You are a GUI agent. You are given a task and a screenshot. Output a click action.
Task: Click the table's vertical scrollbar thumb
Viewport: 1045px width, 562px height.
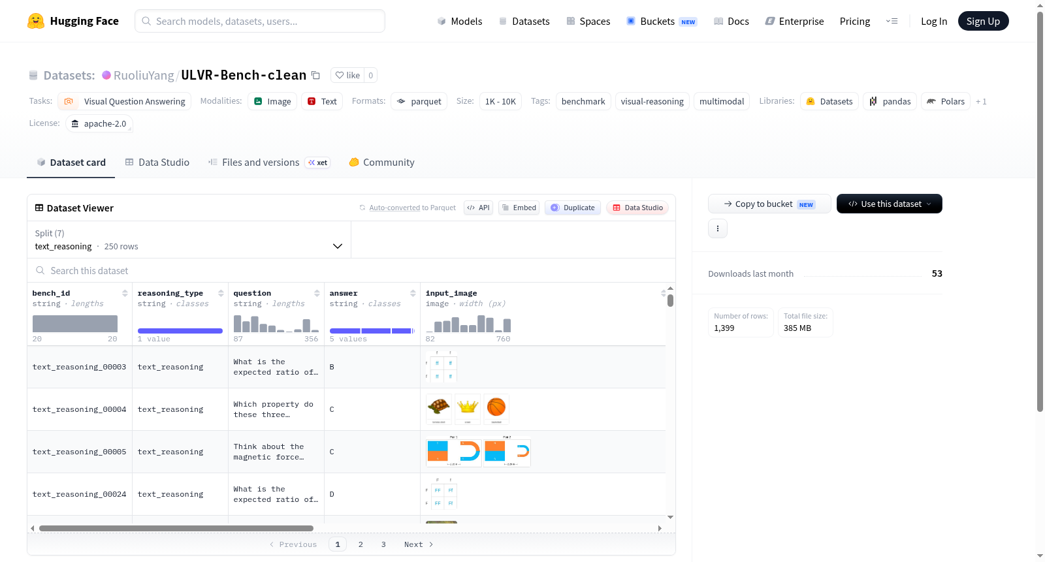[670, 300]
